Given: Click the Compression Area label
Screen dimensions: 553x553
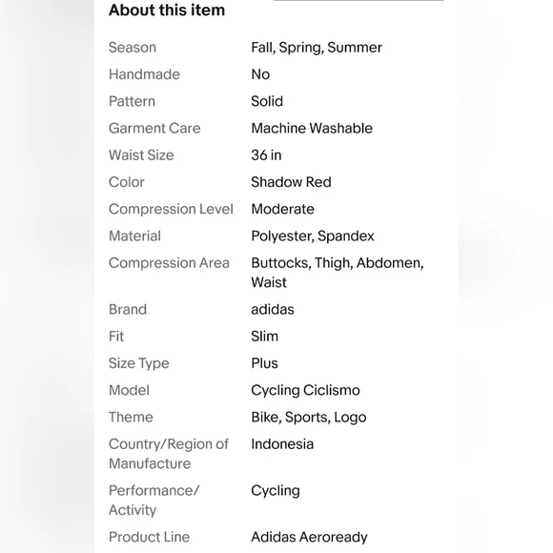Looking at the screenshot, I should (169, 263).
